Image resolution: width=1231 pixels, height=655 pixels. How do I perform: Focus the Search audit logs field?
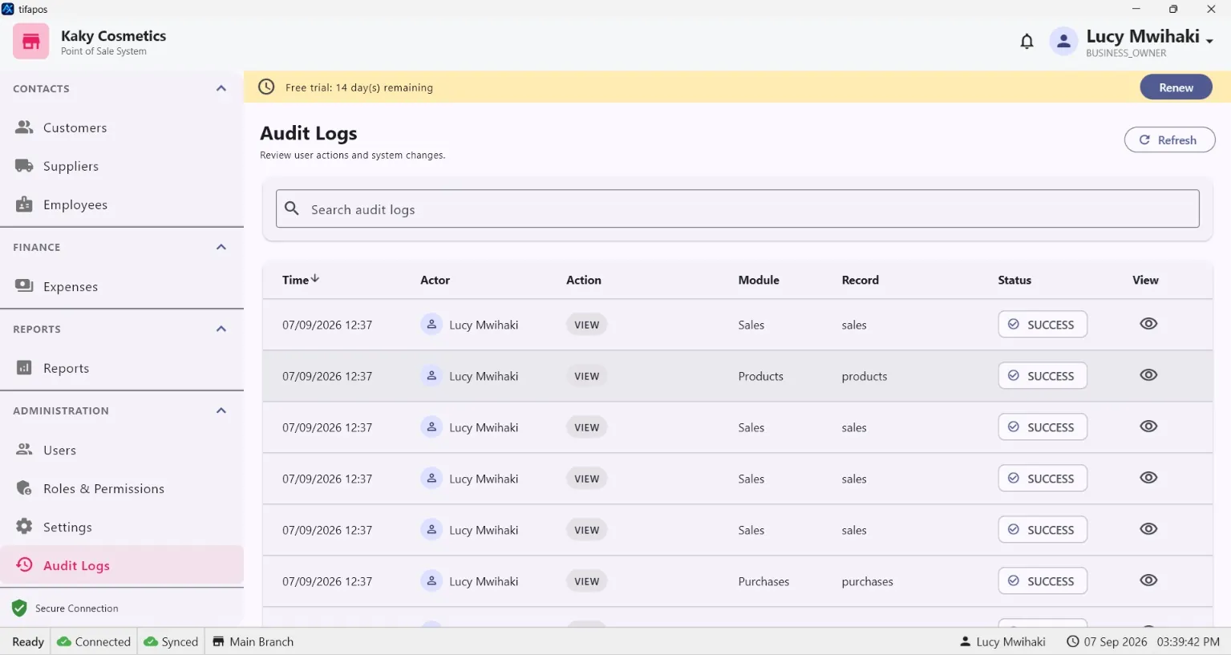[737, 208]
